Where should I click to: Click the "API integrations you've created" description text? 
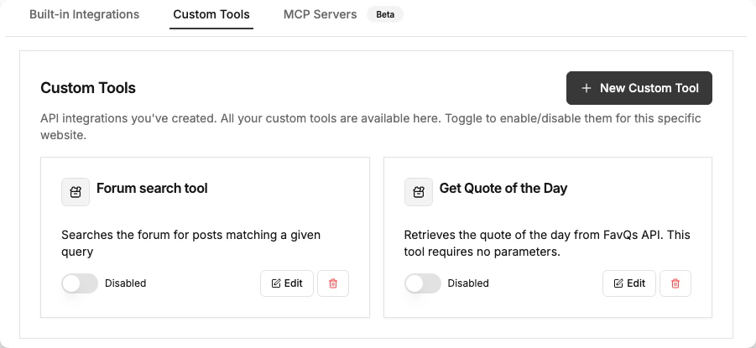[371, 127]
